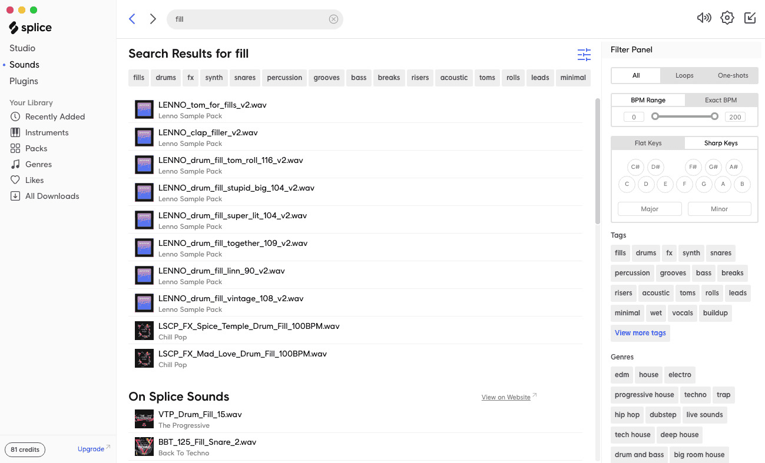Viewport: 765px width, 463px height.
Task: Open the Instruments section
Action: click(39, 132)
